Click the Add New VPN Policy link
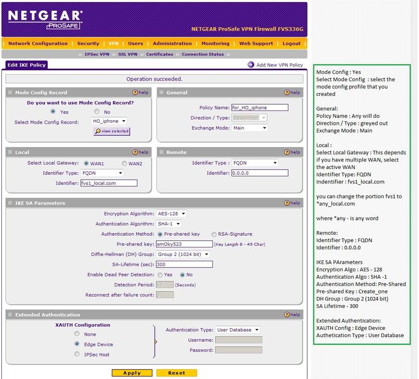 (280, 65)
